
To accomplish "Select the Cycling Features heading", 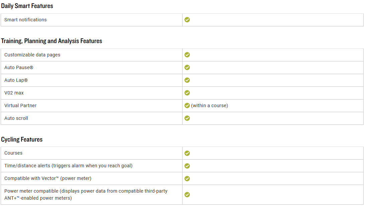I will coord(22,140).
